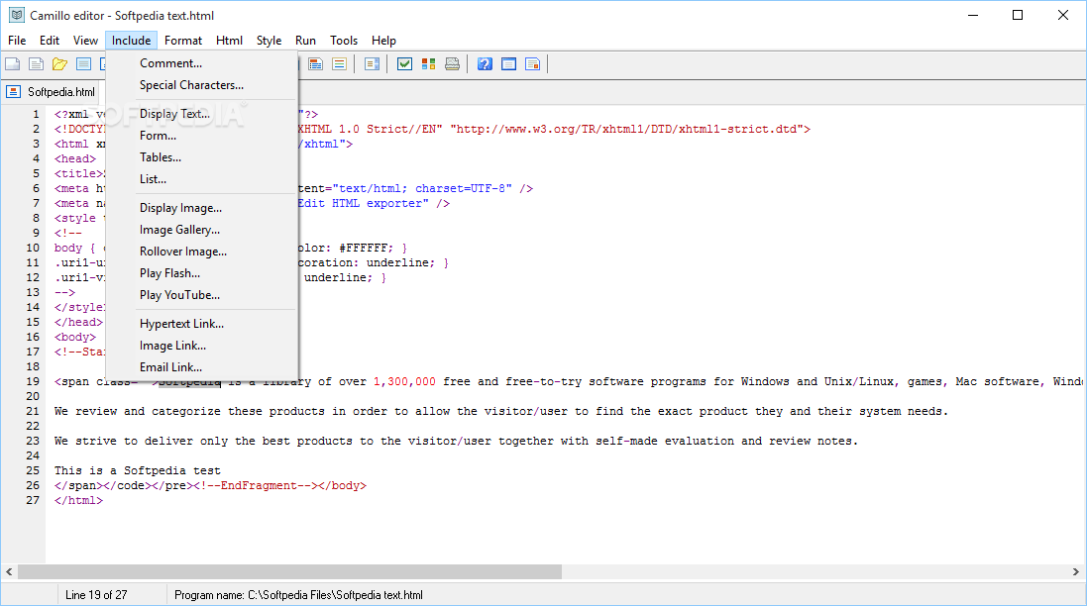Click the red number 1,300,000 in line 19

coord(405,381)
